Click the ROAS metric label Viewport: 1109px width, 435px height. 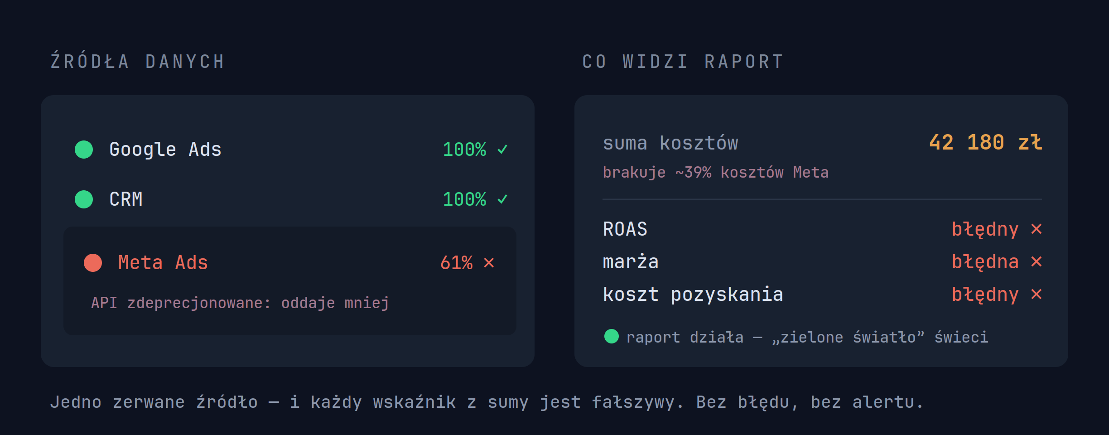pos(625,229)
